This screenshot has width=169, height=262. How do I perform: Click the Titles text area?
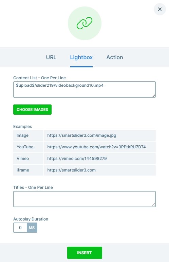click(x=84, y=199)
